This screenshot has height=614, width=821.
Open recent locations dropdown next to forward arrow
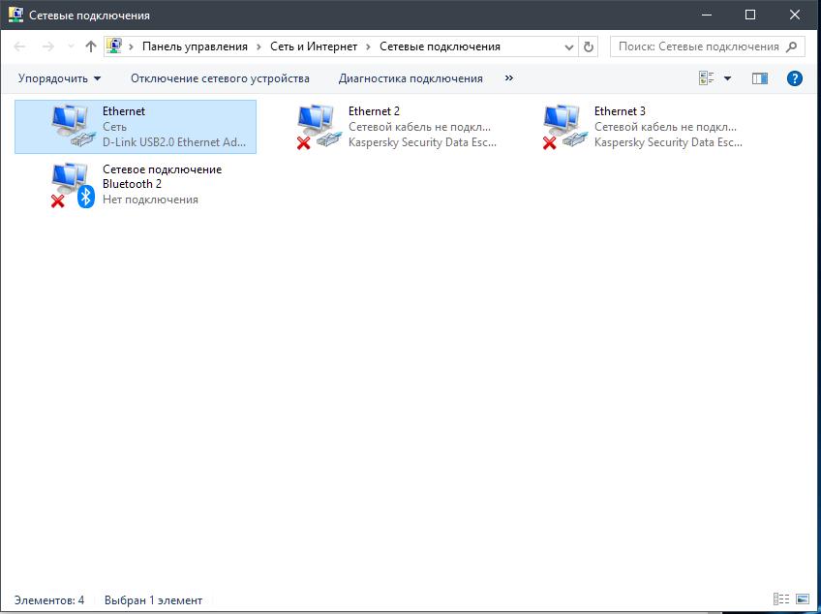point(71,47)
